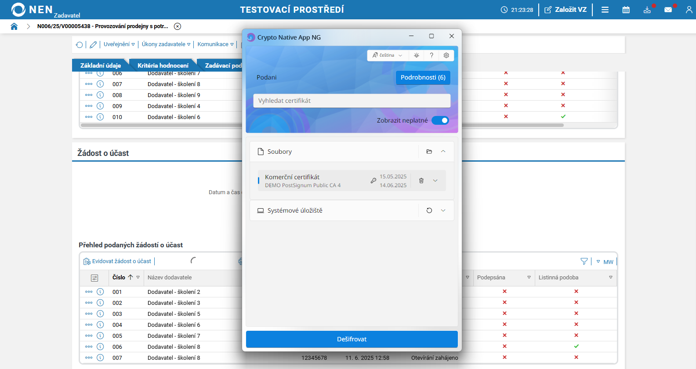Go to the NEN home page icon
Viewport: 696px width, 369px height.
coord(14,26)
